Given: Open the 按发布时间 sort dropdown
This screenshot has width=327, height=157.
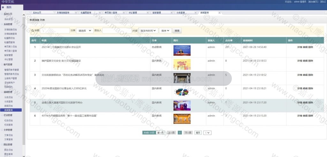Looking at the screenshot, I should tap(148, 31).
